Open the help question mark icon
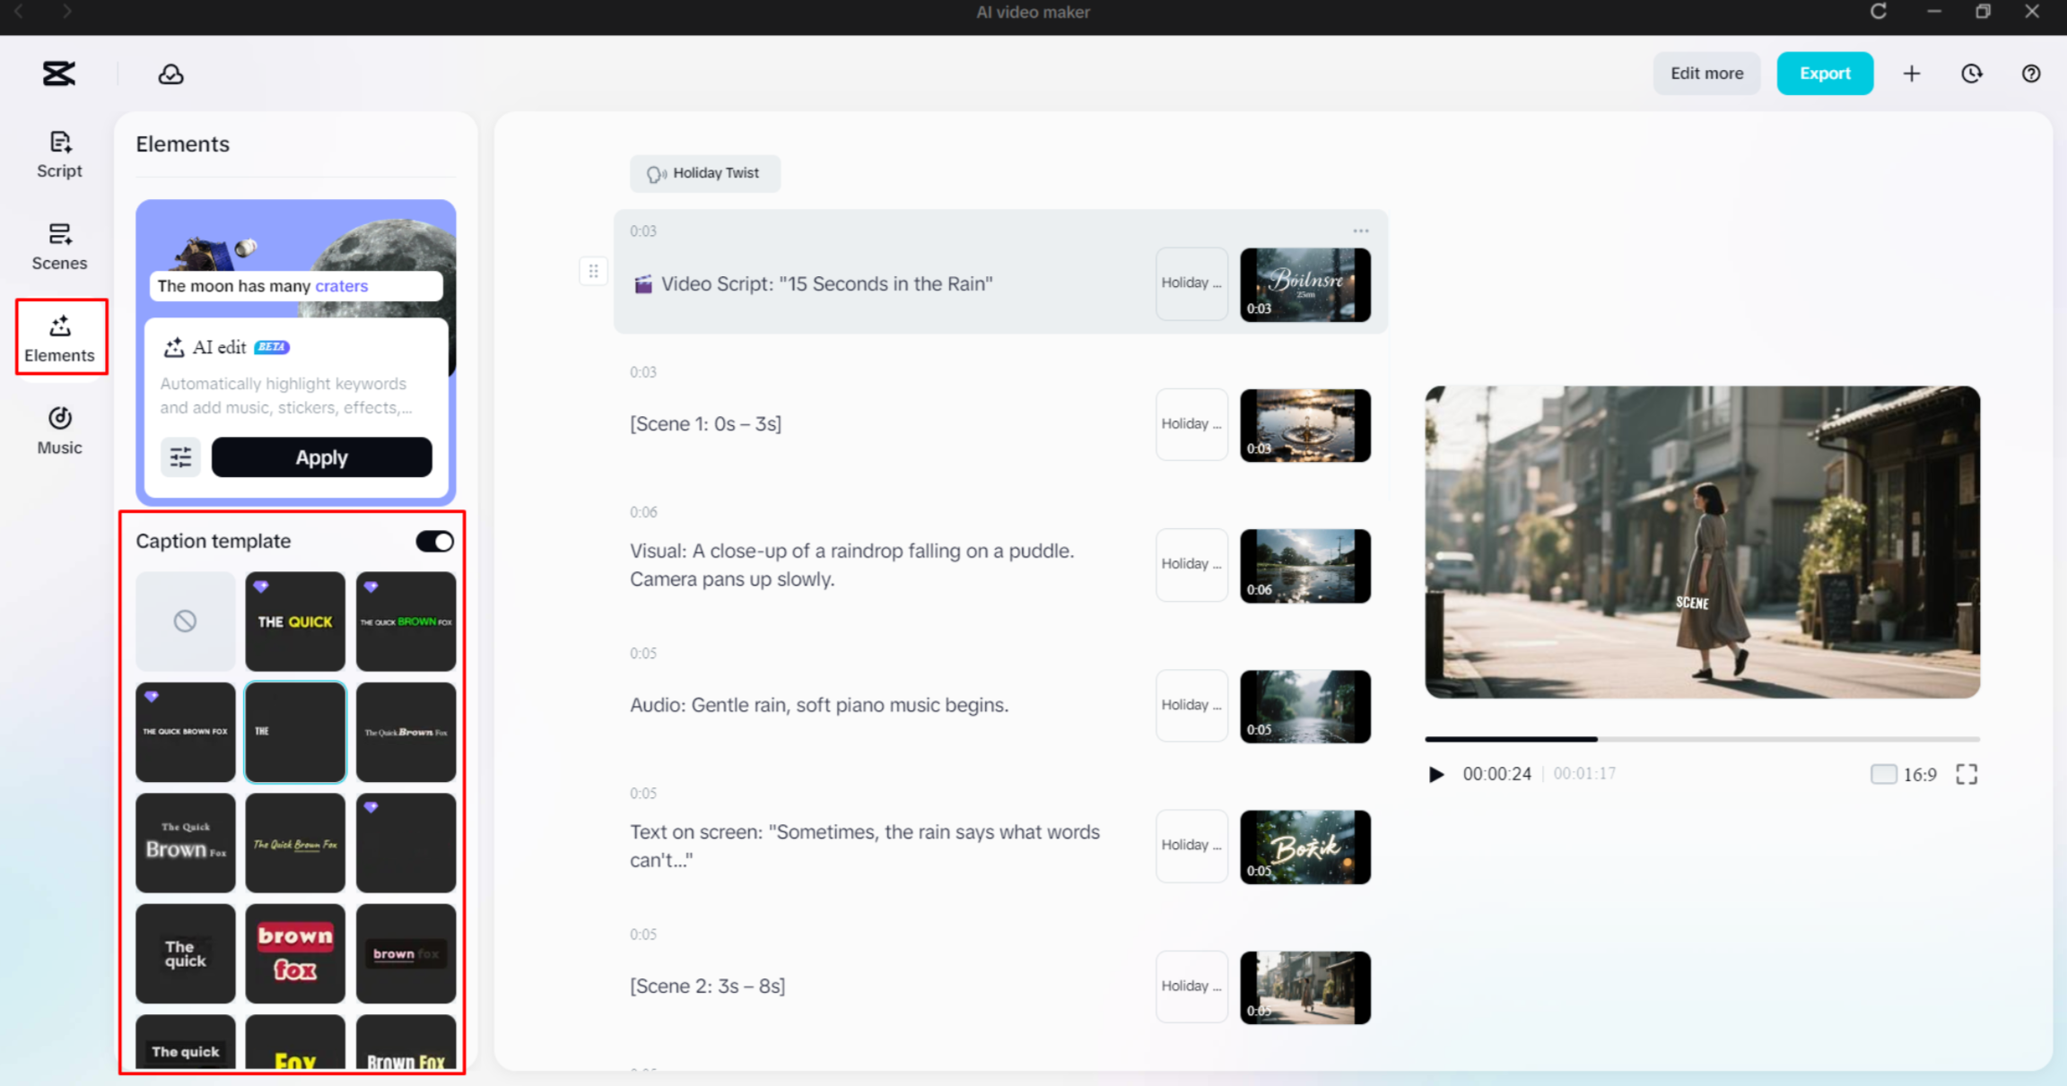Screen dimensions: 2067x1086 [2031, 74]
